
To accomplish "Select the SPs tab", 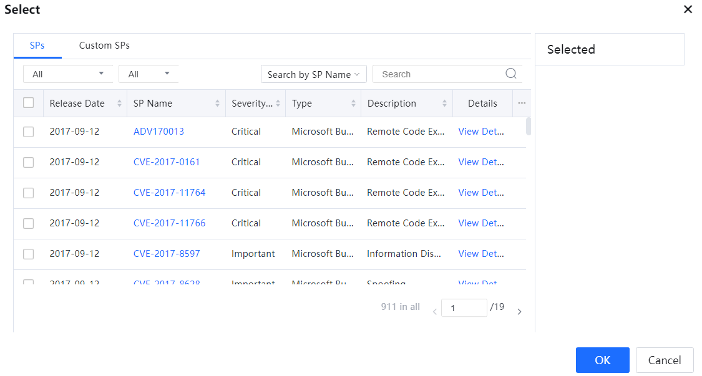I will (x=37, y=46).
